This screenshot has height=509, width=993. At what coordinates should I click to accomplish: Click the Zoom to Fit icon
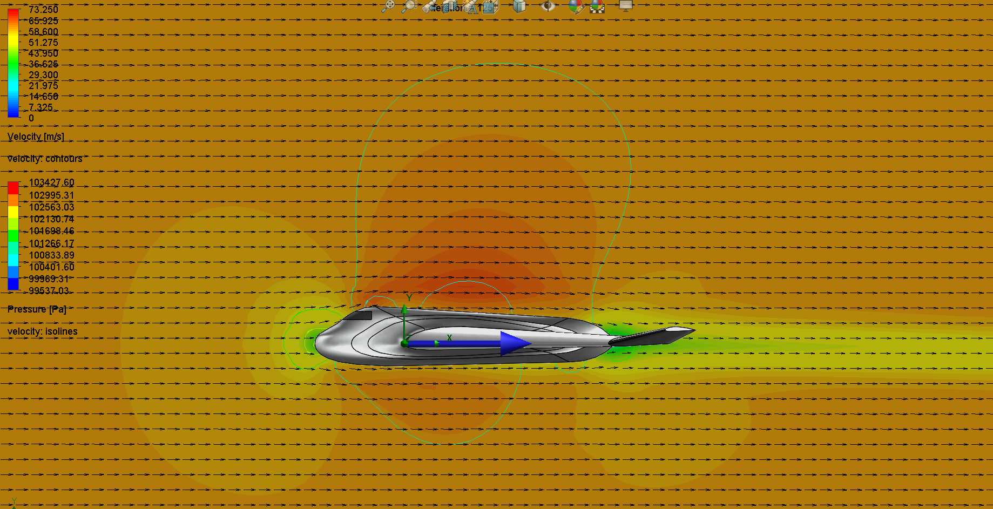[x=388, y=6]
